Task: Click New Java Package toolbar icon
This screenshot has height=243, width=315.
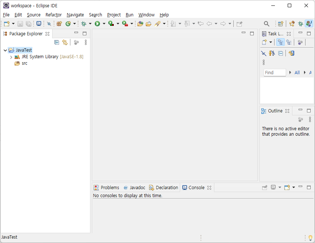Action: tap(59, 24)
